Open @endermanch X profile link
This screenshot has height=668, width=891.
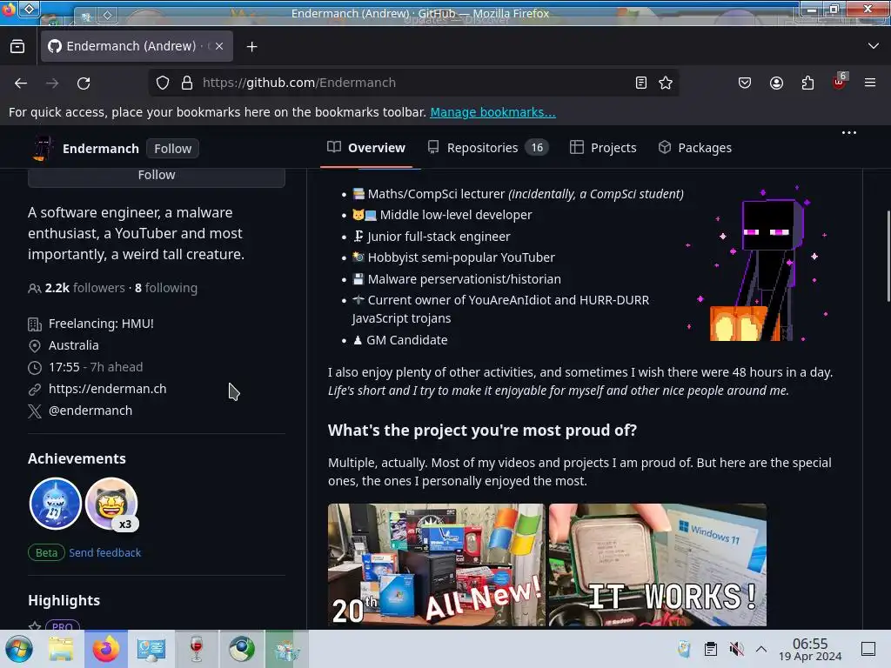(90, 411)
